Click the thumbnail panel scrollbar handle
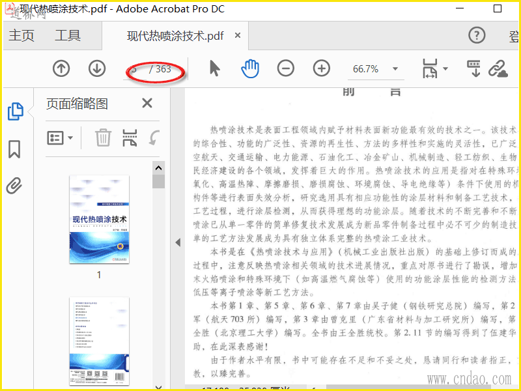The width and height of the screenshot is (521, 391). point(158,182)
